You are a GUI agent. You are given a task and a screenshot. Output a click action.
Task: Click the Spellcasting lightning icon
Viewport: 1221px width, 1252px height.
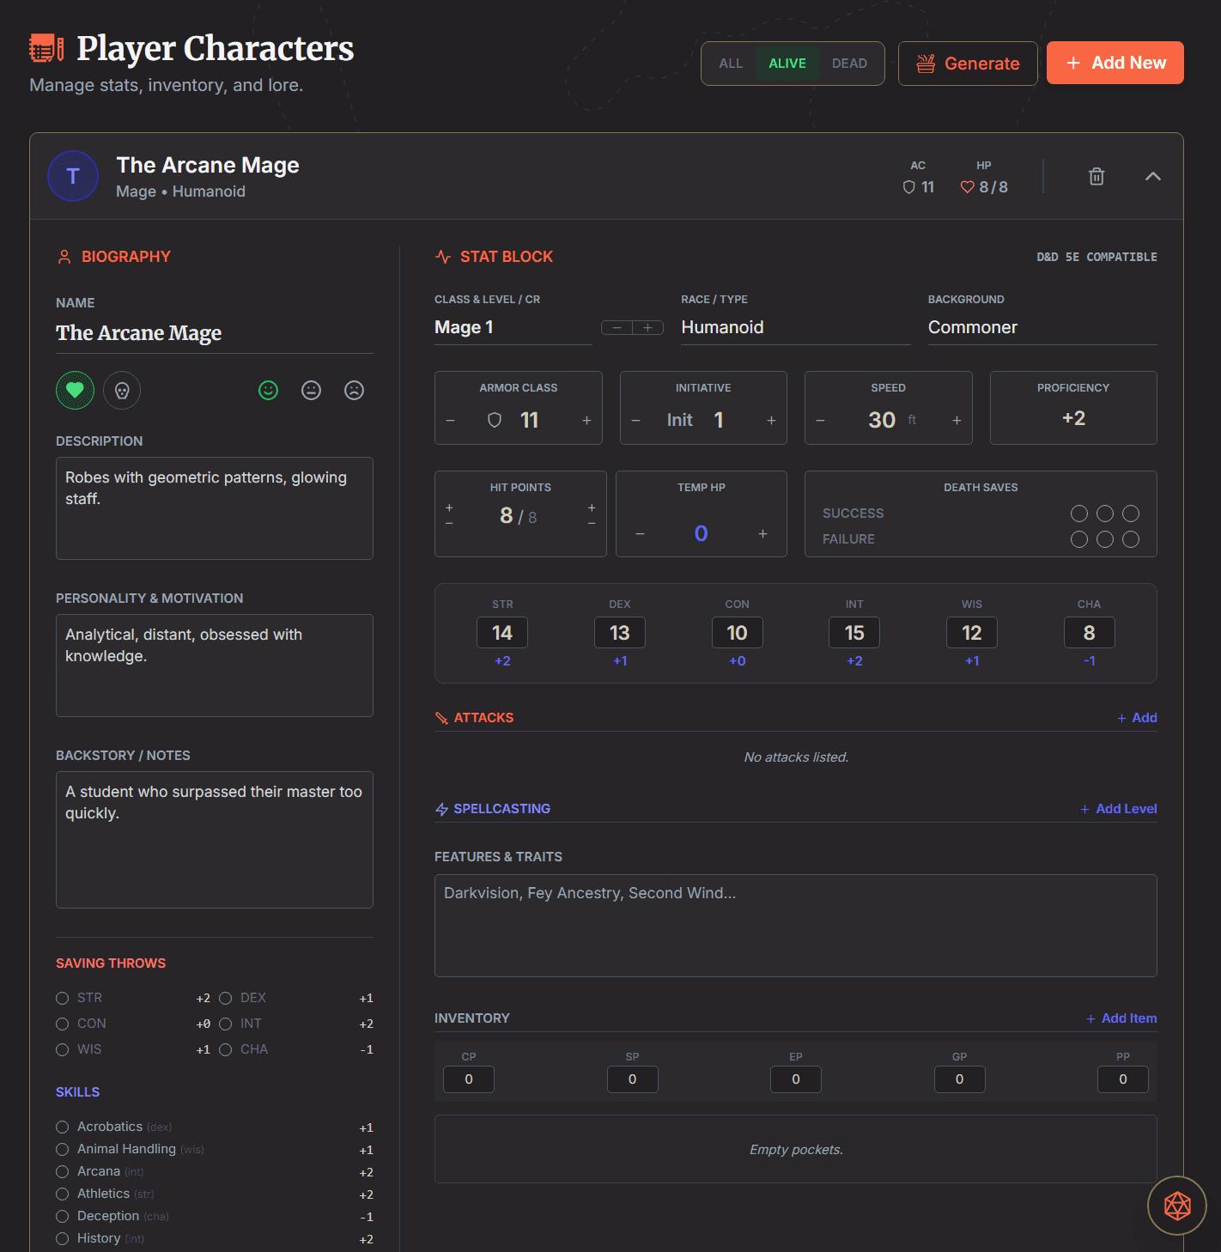(442, 809)
